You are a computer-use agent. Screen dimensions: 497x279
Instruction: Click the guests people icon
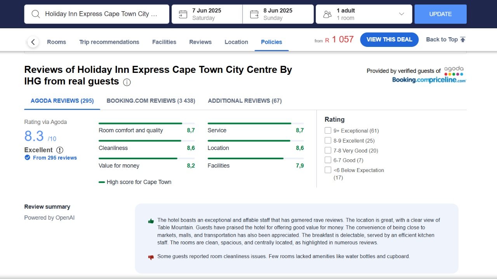point(327,14)
